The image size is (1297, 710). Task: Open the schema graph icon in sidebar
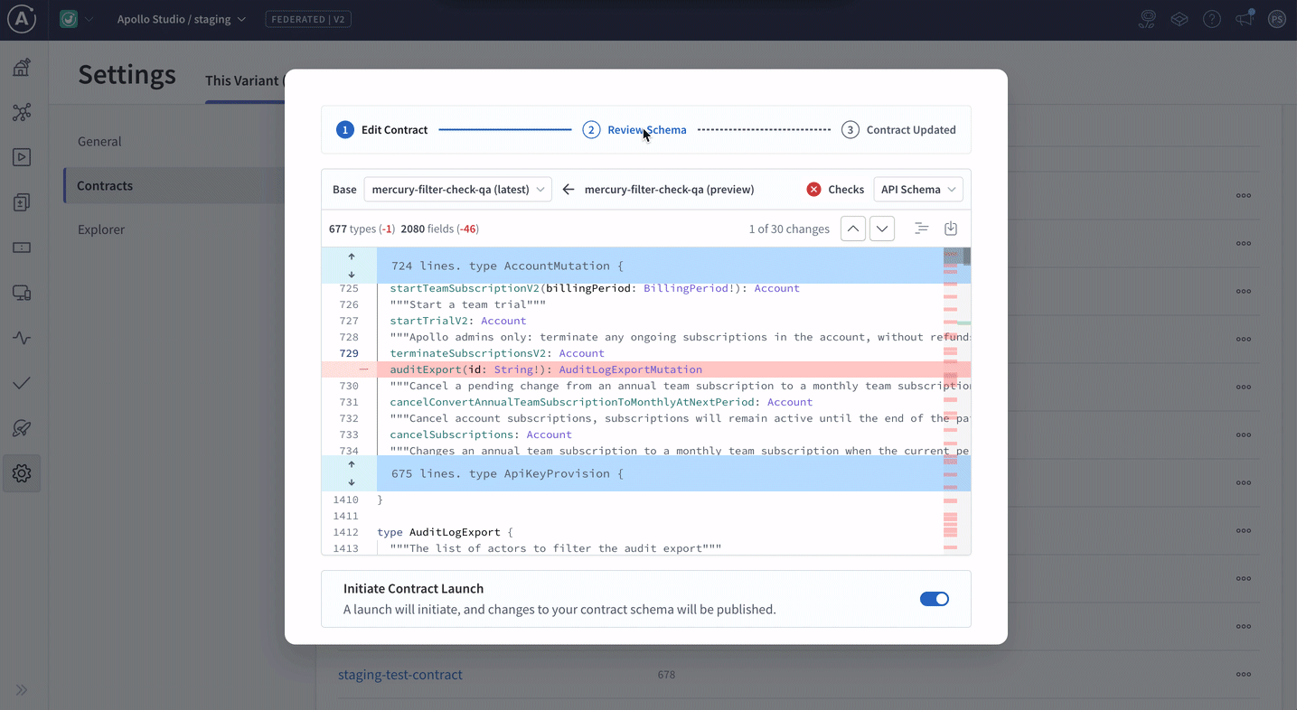click(22, 112)
